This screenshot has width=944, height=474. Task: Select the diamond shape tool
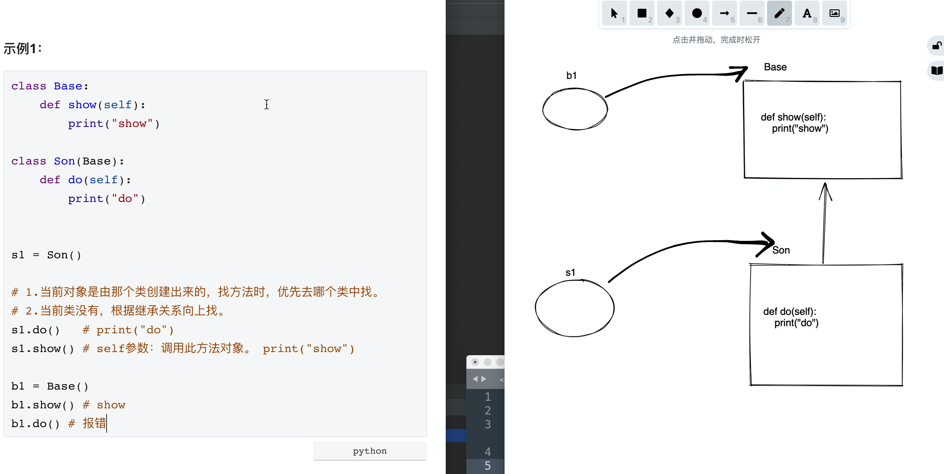pyautogui.click(x=670, y=13)
